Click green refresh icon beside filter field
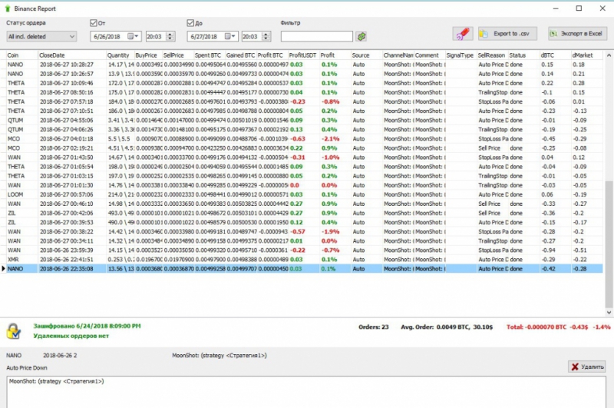The image size is (614, 408). (x=361, y=36)
